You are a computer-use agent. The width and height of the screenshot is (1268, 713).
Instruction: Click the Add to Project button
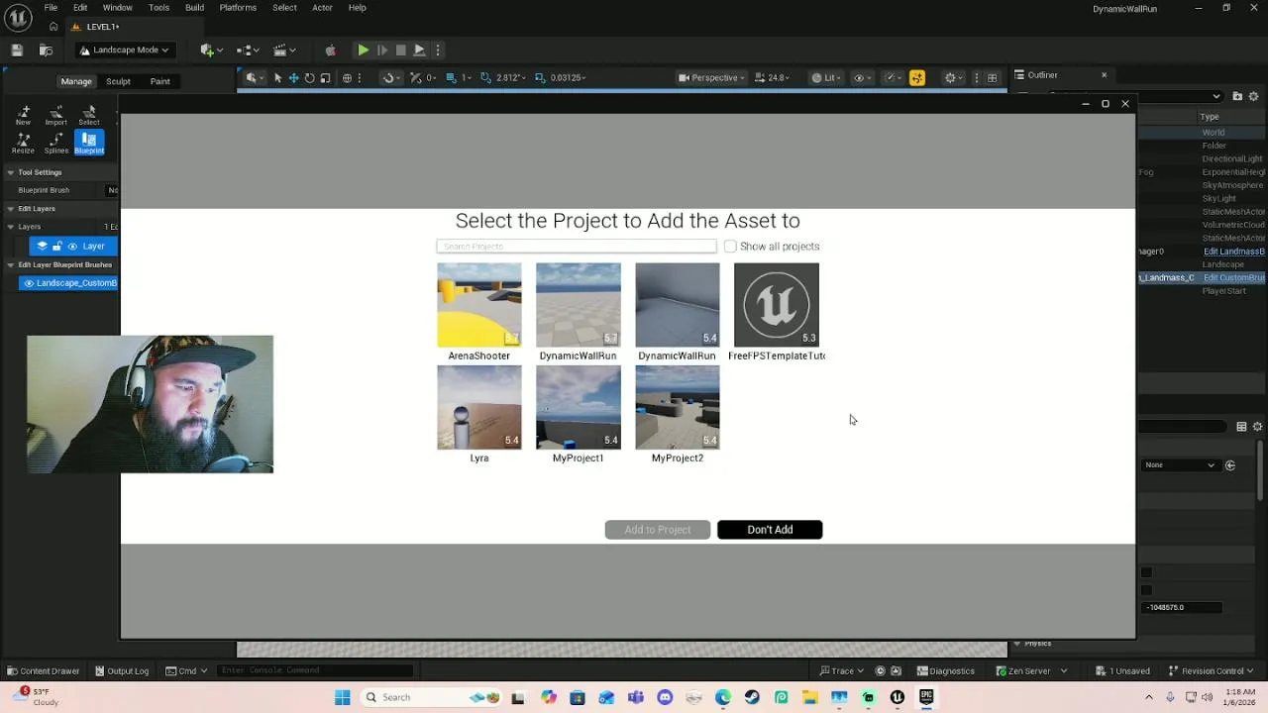tap(658, 530)
